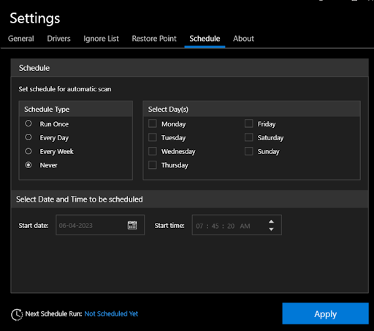Select the Run Once schedule type

pyautogui.click(x=28, y=123)
